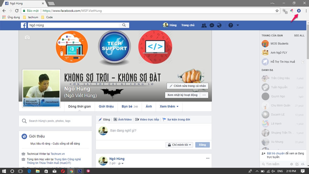The image size is (309, 174).
Task: Click the cover photo camera icon
Action: 27,37
